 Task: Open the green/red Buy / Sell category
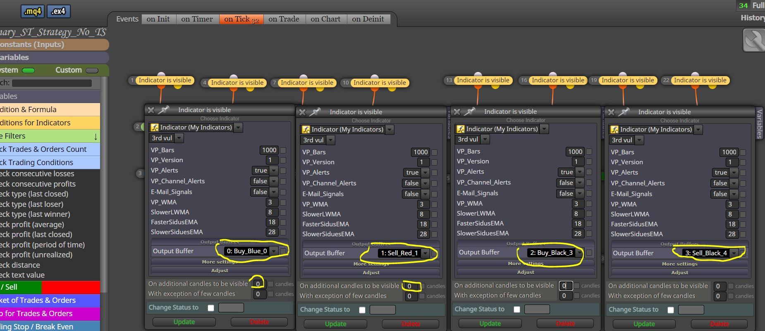tap(50, 287)
